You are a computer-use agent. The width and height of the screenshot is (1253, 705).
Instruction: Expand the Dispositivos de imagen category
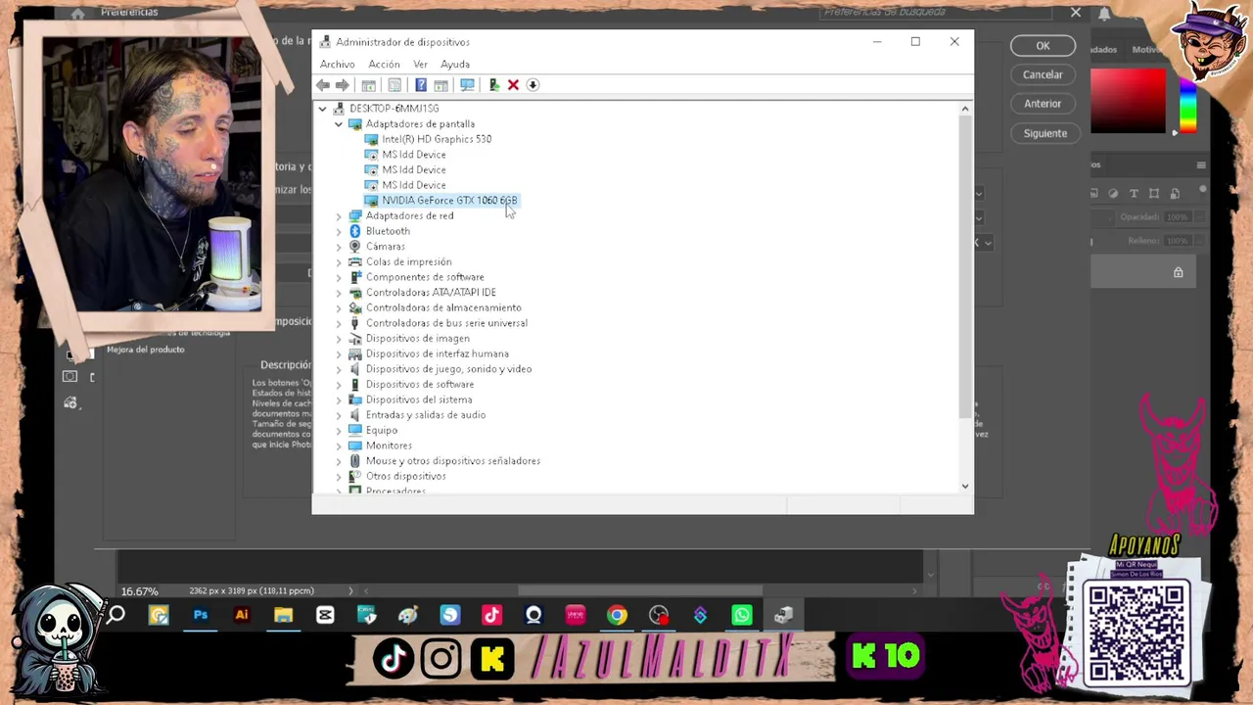[x=339, y=339]
